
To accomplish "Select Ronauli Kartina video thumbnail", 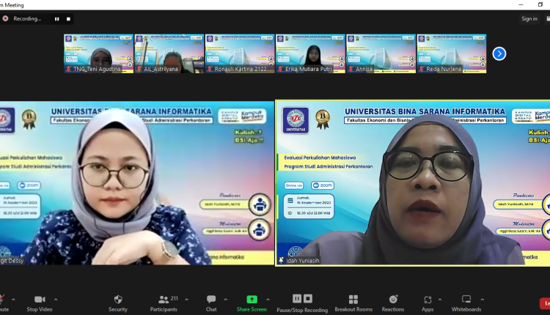I will click(x=240, y=53).
